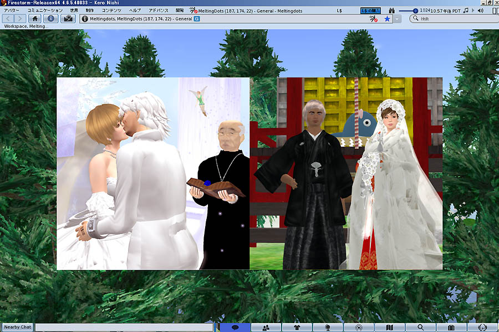This screenshot has width=499, height=332.
Task: Open the landmark info button
Action: point(51,19)
